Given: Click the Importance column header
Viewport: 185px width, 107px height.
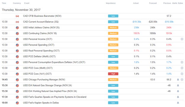Looking at the screenshot, I should pyautogui.click(x=110, y=3).
